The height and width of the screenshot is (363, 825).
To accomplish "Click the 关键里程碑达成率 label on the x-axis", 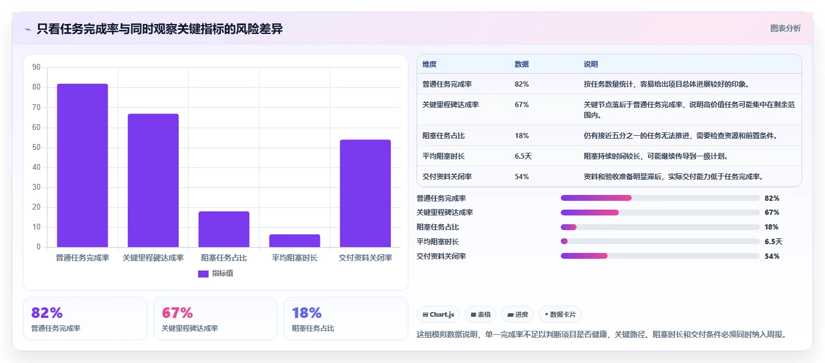I will click(x=153, y=258).
